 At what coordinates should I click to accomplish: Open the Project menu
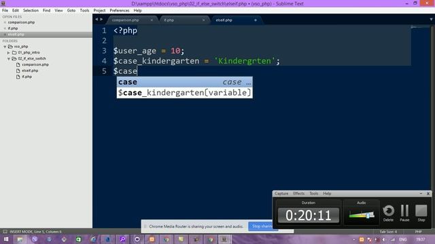point(99,11)
